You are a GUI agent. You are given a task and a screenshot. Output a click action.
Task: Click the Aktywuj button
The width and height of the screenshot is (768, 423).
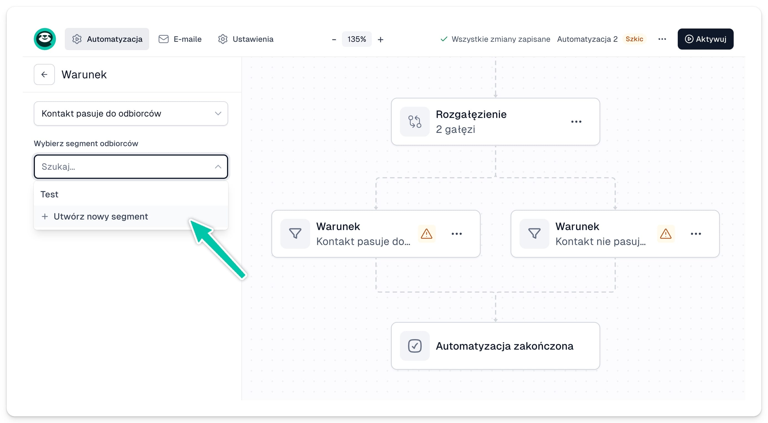705,39
